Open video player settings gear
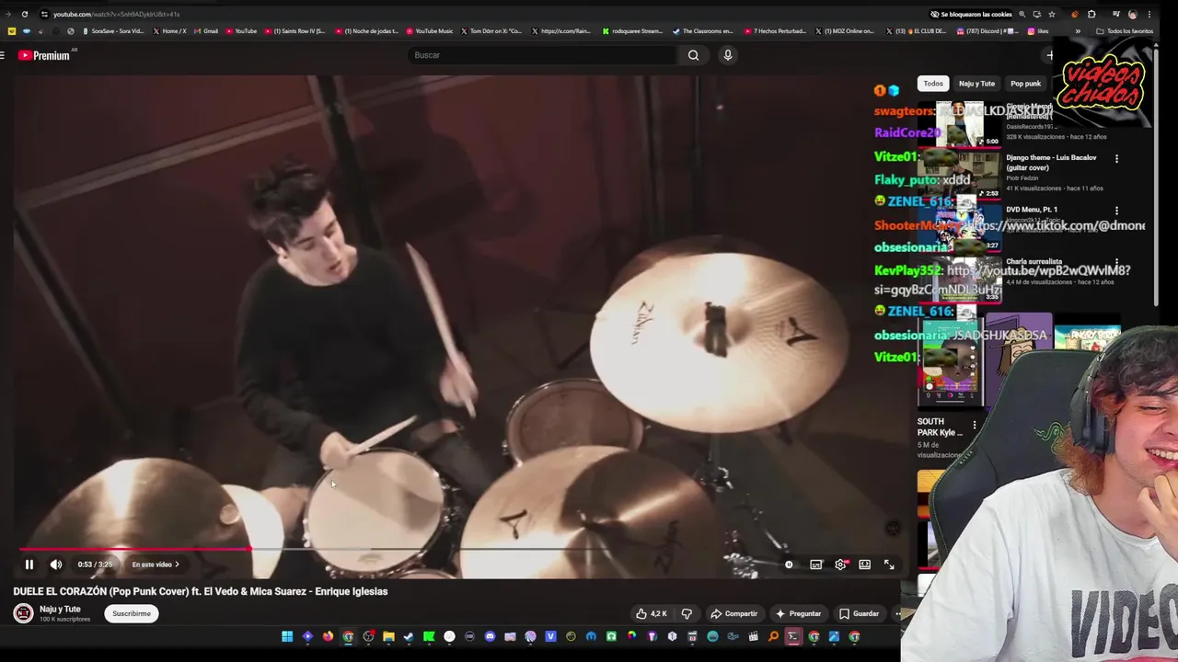The width and height of the screenshot is (1178, 662). [840, 565]
